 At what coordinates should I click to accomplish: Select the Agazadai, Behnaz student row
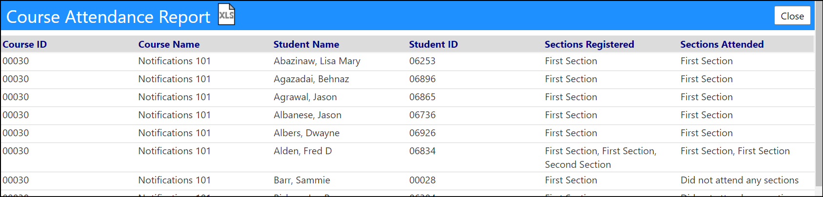408,79
